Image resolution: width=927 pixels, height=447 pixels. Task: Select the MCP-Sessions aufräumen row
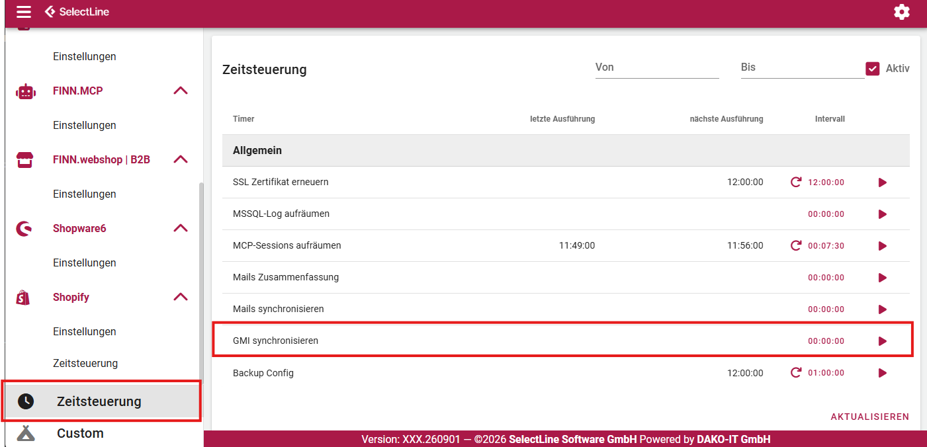[566, 246]
